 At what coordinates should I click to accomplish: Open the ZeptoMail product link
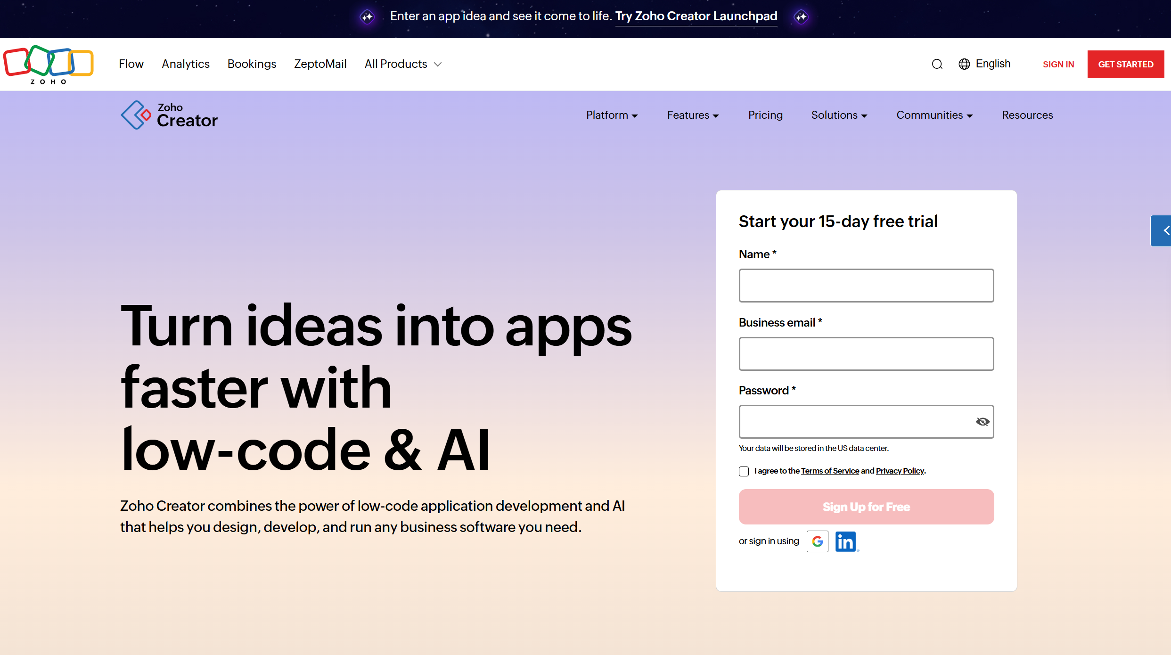(320, 64)
